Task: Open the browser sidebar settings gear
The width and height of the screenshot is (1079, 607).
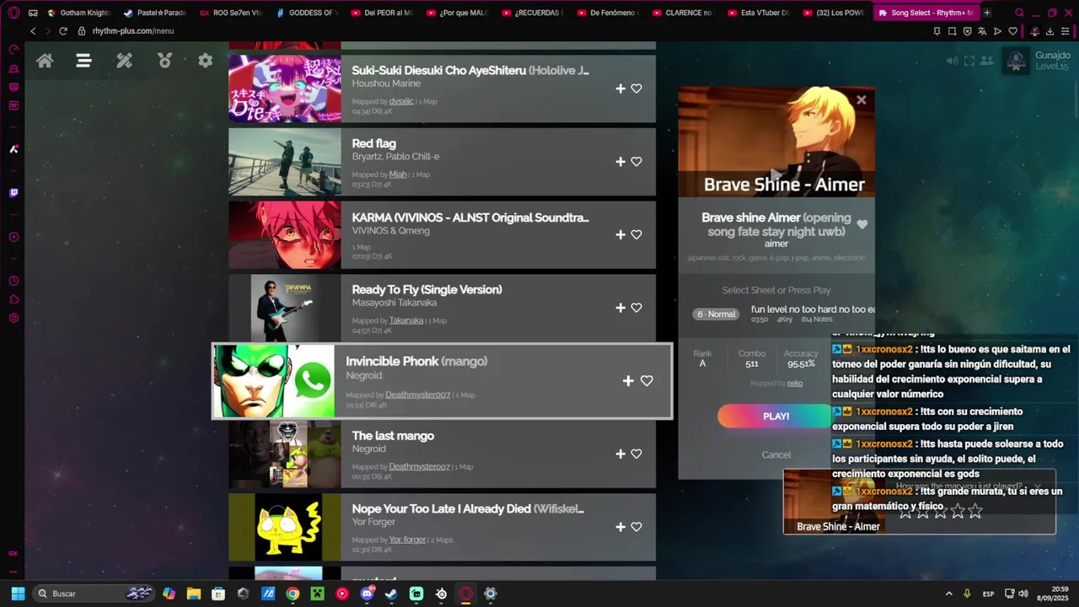Action: click(13, 318)
